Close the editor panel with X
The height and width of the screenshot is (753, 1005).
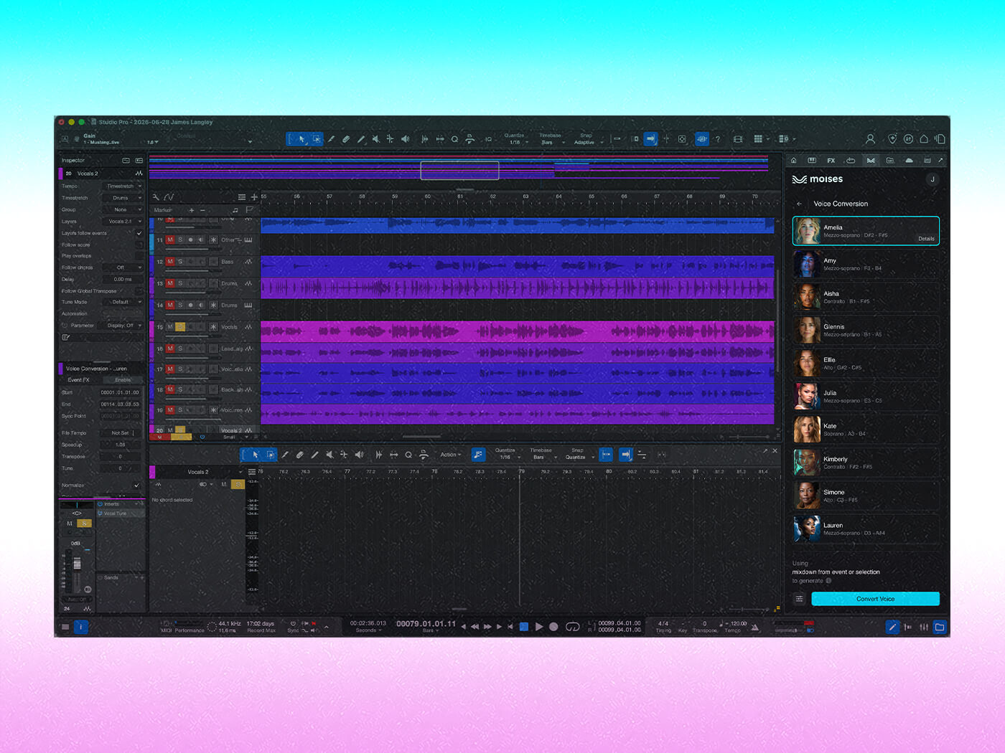775,451
